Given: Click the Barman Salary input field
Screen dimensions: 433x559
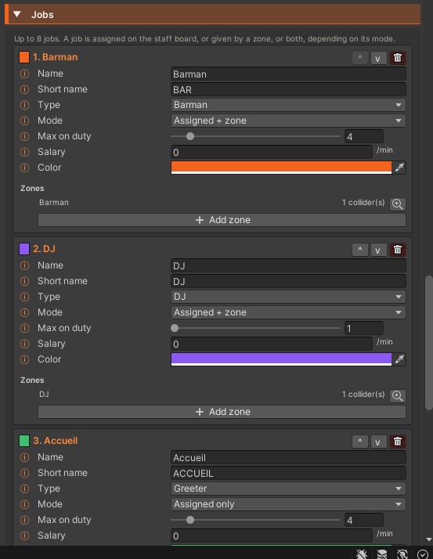Looking at the screenshot, I should pyautogui.click(x=272, y=152).
